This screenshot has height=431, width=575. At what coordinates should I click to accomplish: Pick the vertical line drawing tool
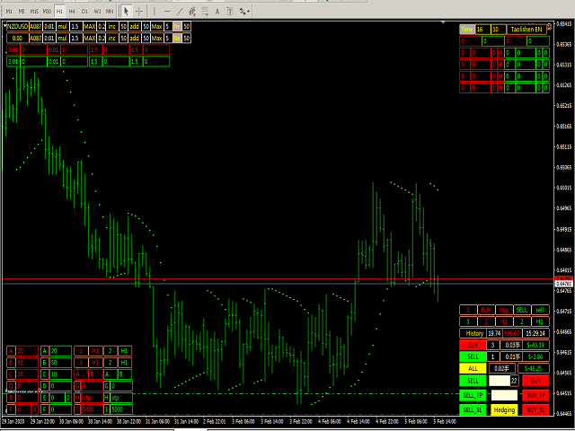[x=155, y=11]
